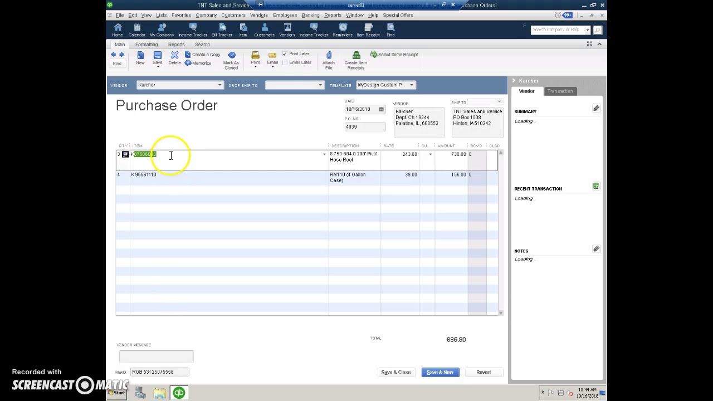713x401 pixels.
Task: Toggle the Email Later checkbox
Action: tap(285, 62)
